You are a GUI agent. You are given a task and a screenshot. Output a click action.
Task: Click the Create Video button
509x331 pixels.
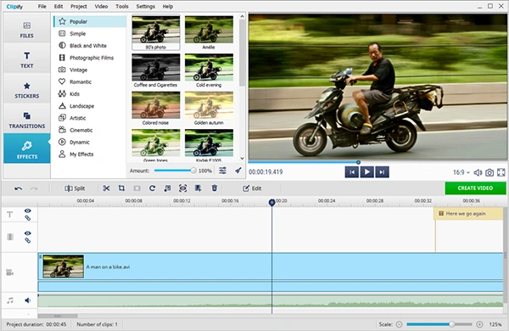[x=475, y=188]
